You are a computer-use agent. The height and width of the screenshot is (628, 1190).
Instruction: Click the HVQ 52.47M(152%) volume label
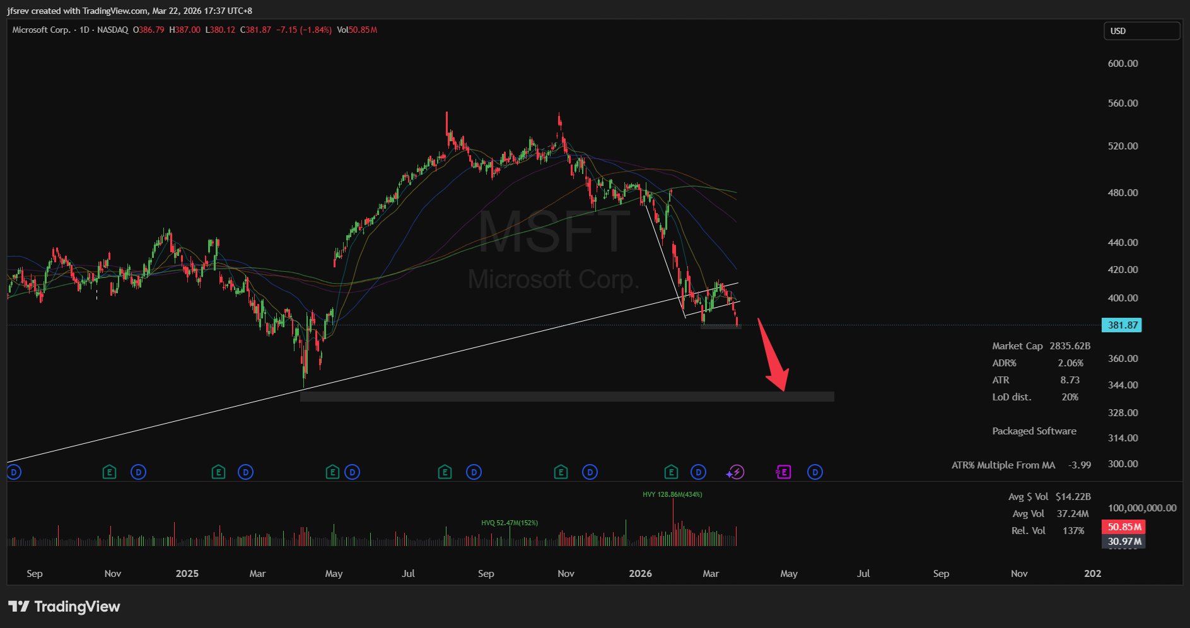click(x=510, y=523)
